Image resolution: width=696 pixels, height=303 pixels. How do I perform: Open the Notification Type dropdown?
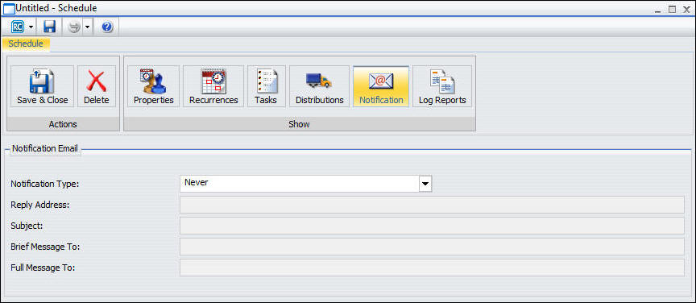425,184
